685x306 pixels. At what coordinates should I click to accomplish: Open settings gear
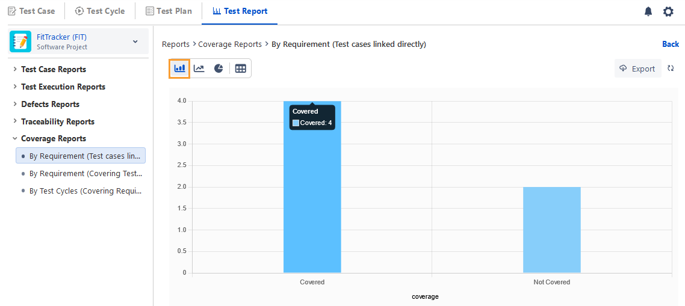(668, 12)
